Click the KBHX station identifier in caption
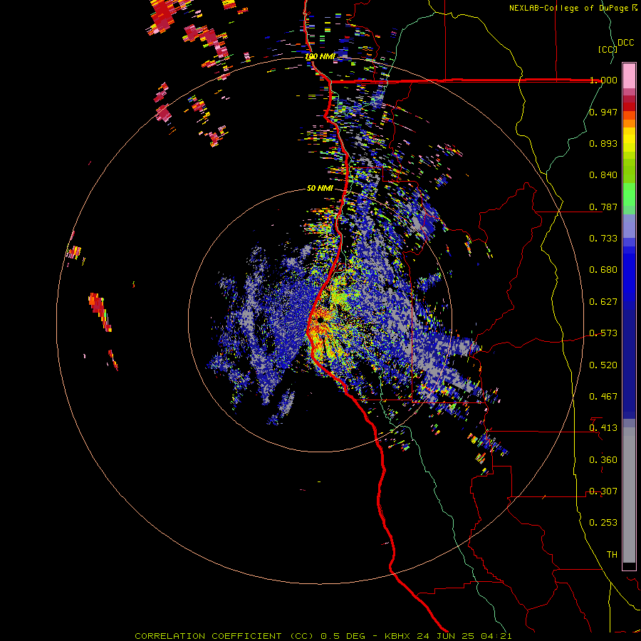This screenshot has width=641, height=641. tap(398, 636)
